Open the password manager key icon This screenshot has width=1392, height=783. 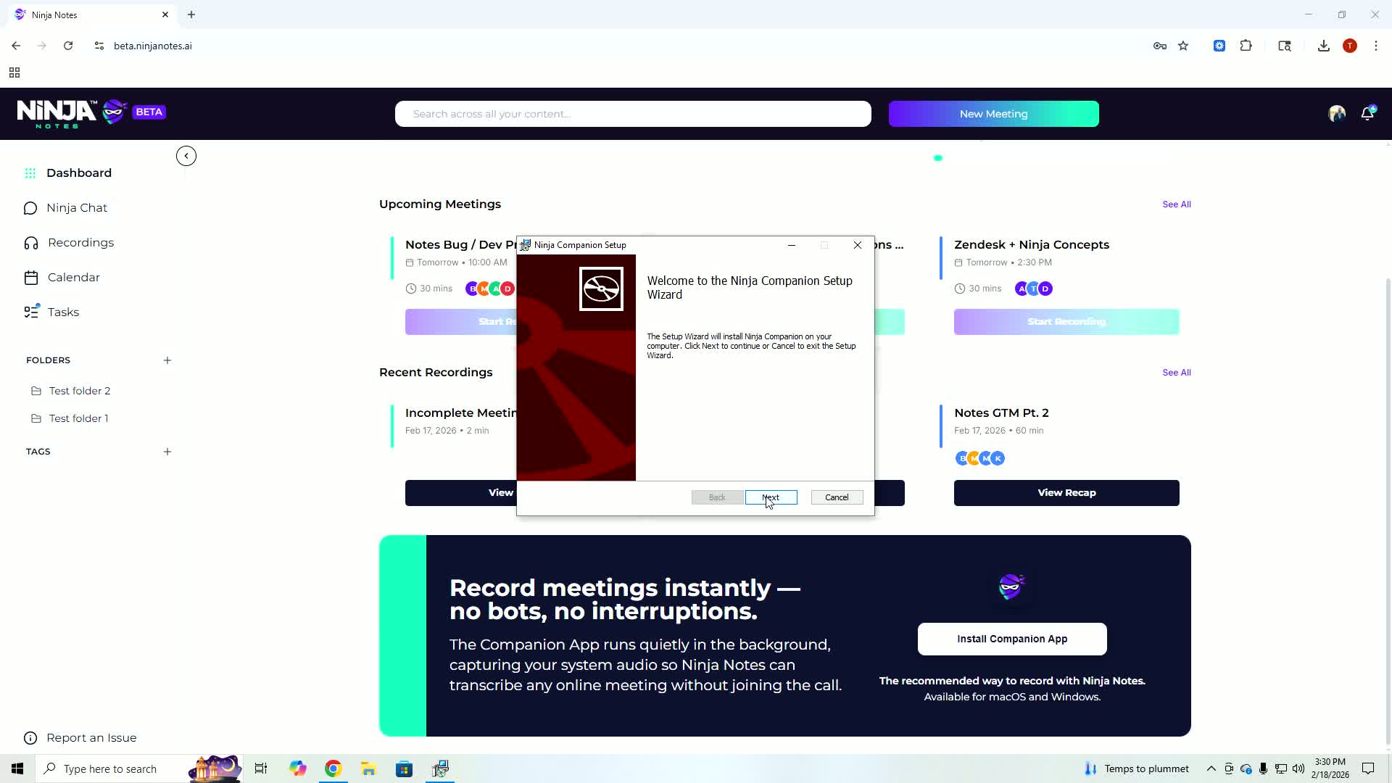1160,46
